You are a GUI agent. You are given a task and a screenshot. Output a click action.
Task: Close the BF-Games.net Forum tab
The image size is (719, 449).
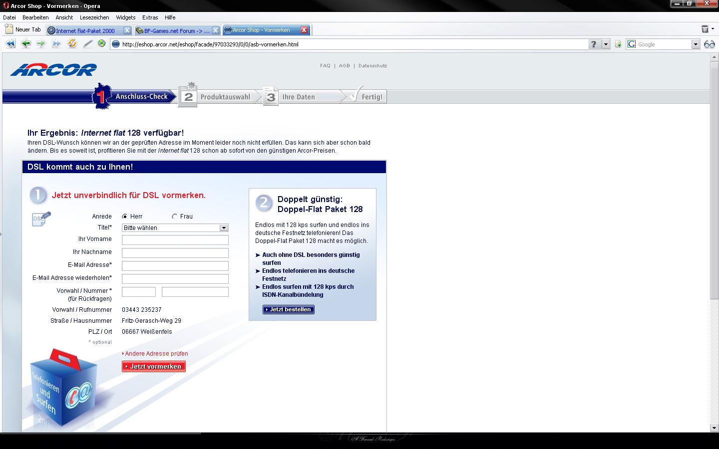click(x=216, y=30)
